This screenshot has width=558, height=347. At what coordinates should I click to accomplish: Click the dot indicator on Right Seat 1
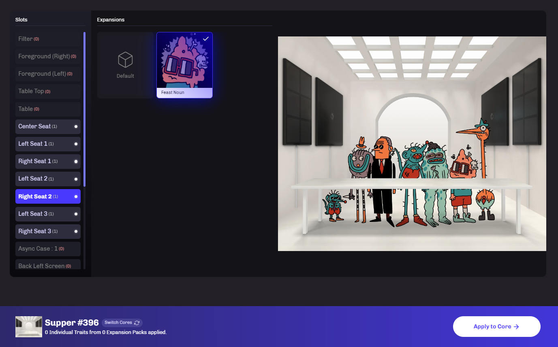[x=76, y=162]
